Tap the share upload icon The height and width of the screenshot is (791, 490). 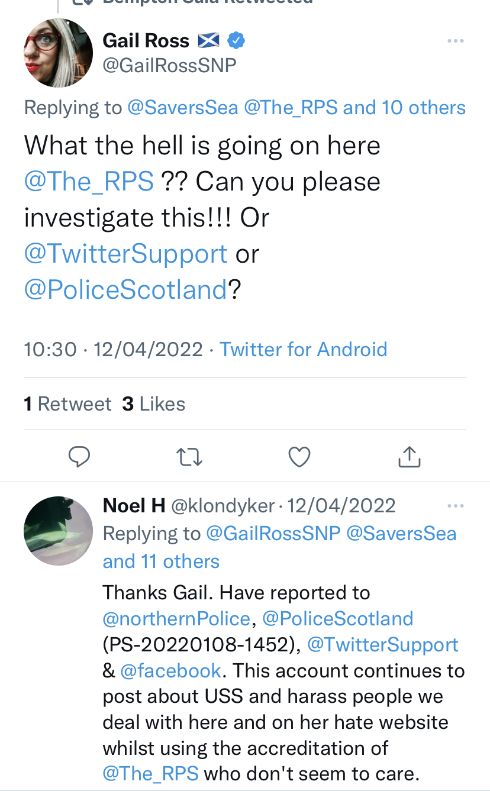point(410,456)
